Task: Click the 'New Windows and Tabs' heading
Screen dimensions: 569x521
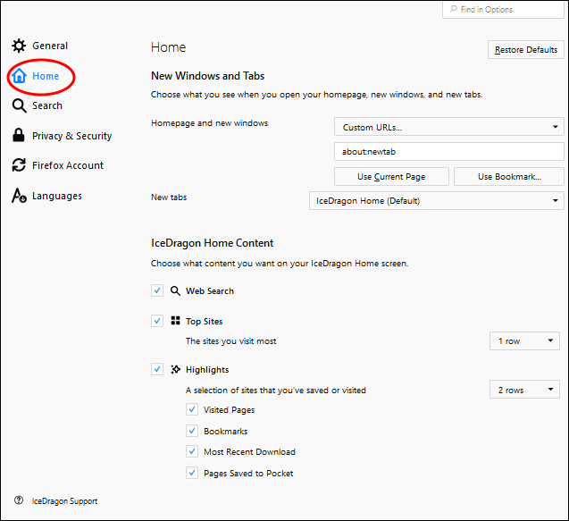Action: (207, 76)
